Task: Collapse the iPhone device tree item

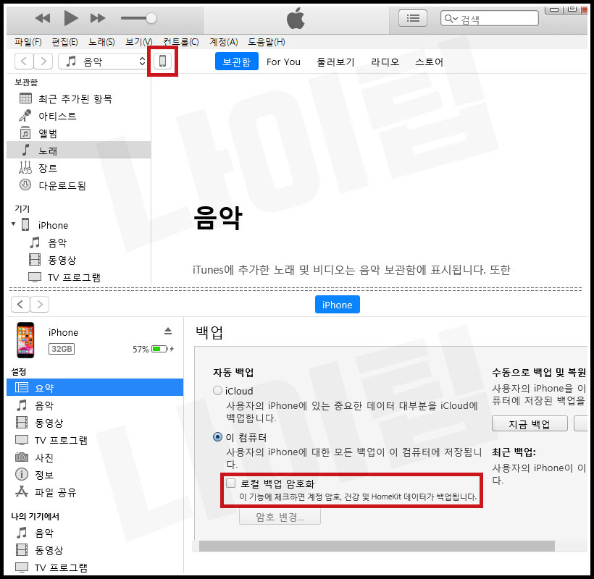Action: 13,225
